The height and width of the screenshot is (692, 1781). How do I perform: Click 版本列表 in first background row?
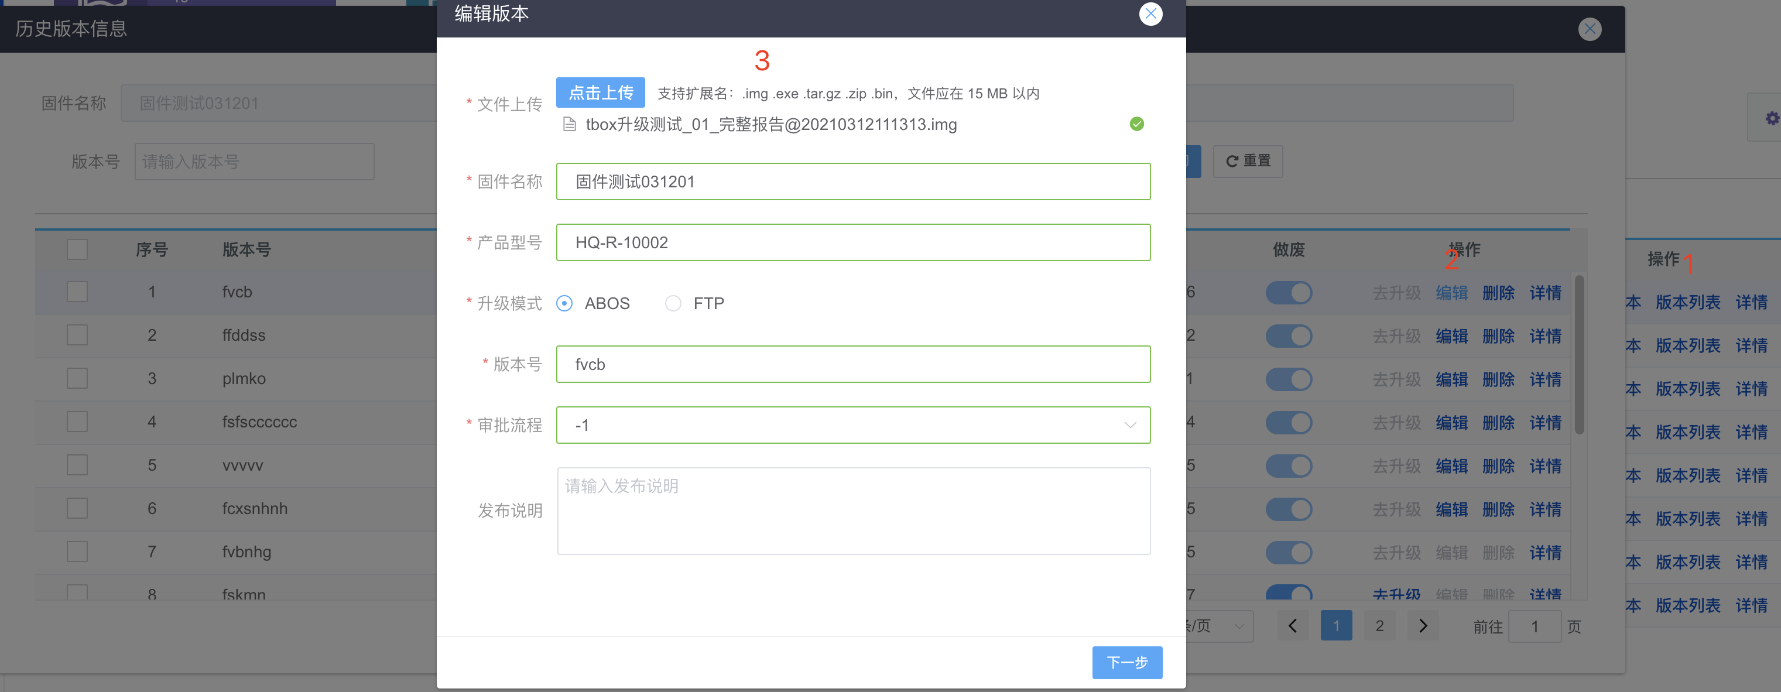(x=1688, y=303)
